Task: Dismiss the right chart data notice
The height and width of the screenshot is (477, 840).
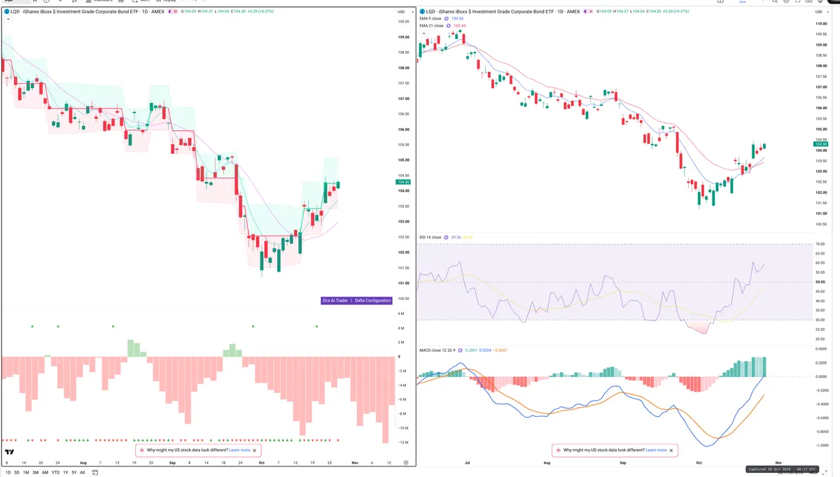Action: click(x=671, y=450)
